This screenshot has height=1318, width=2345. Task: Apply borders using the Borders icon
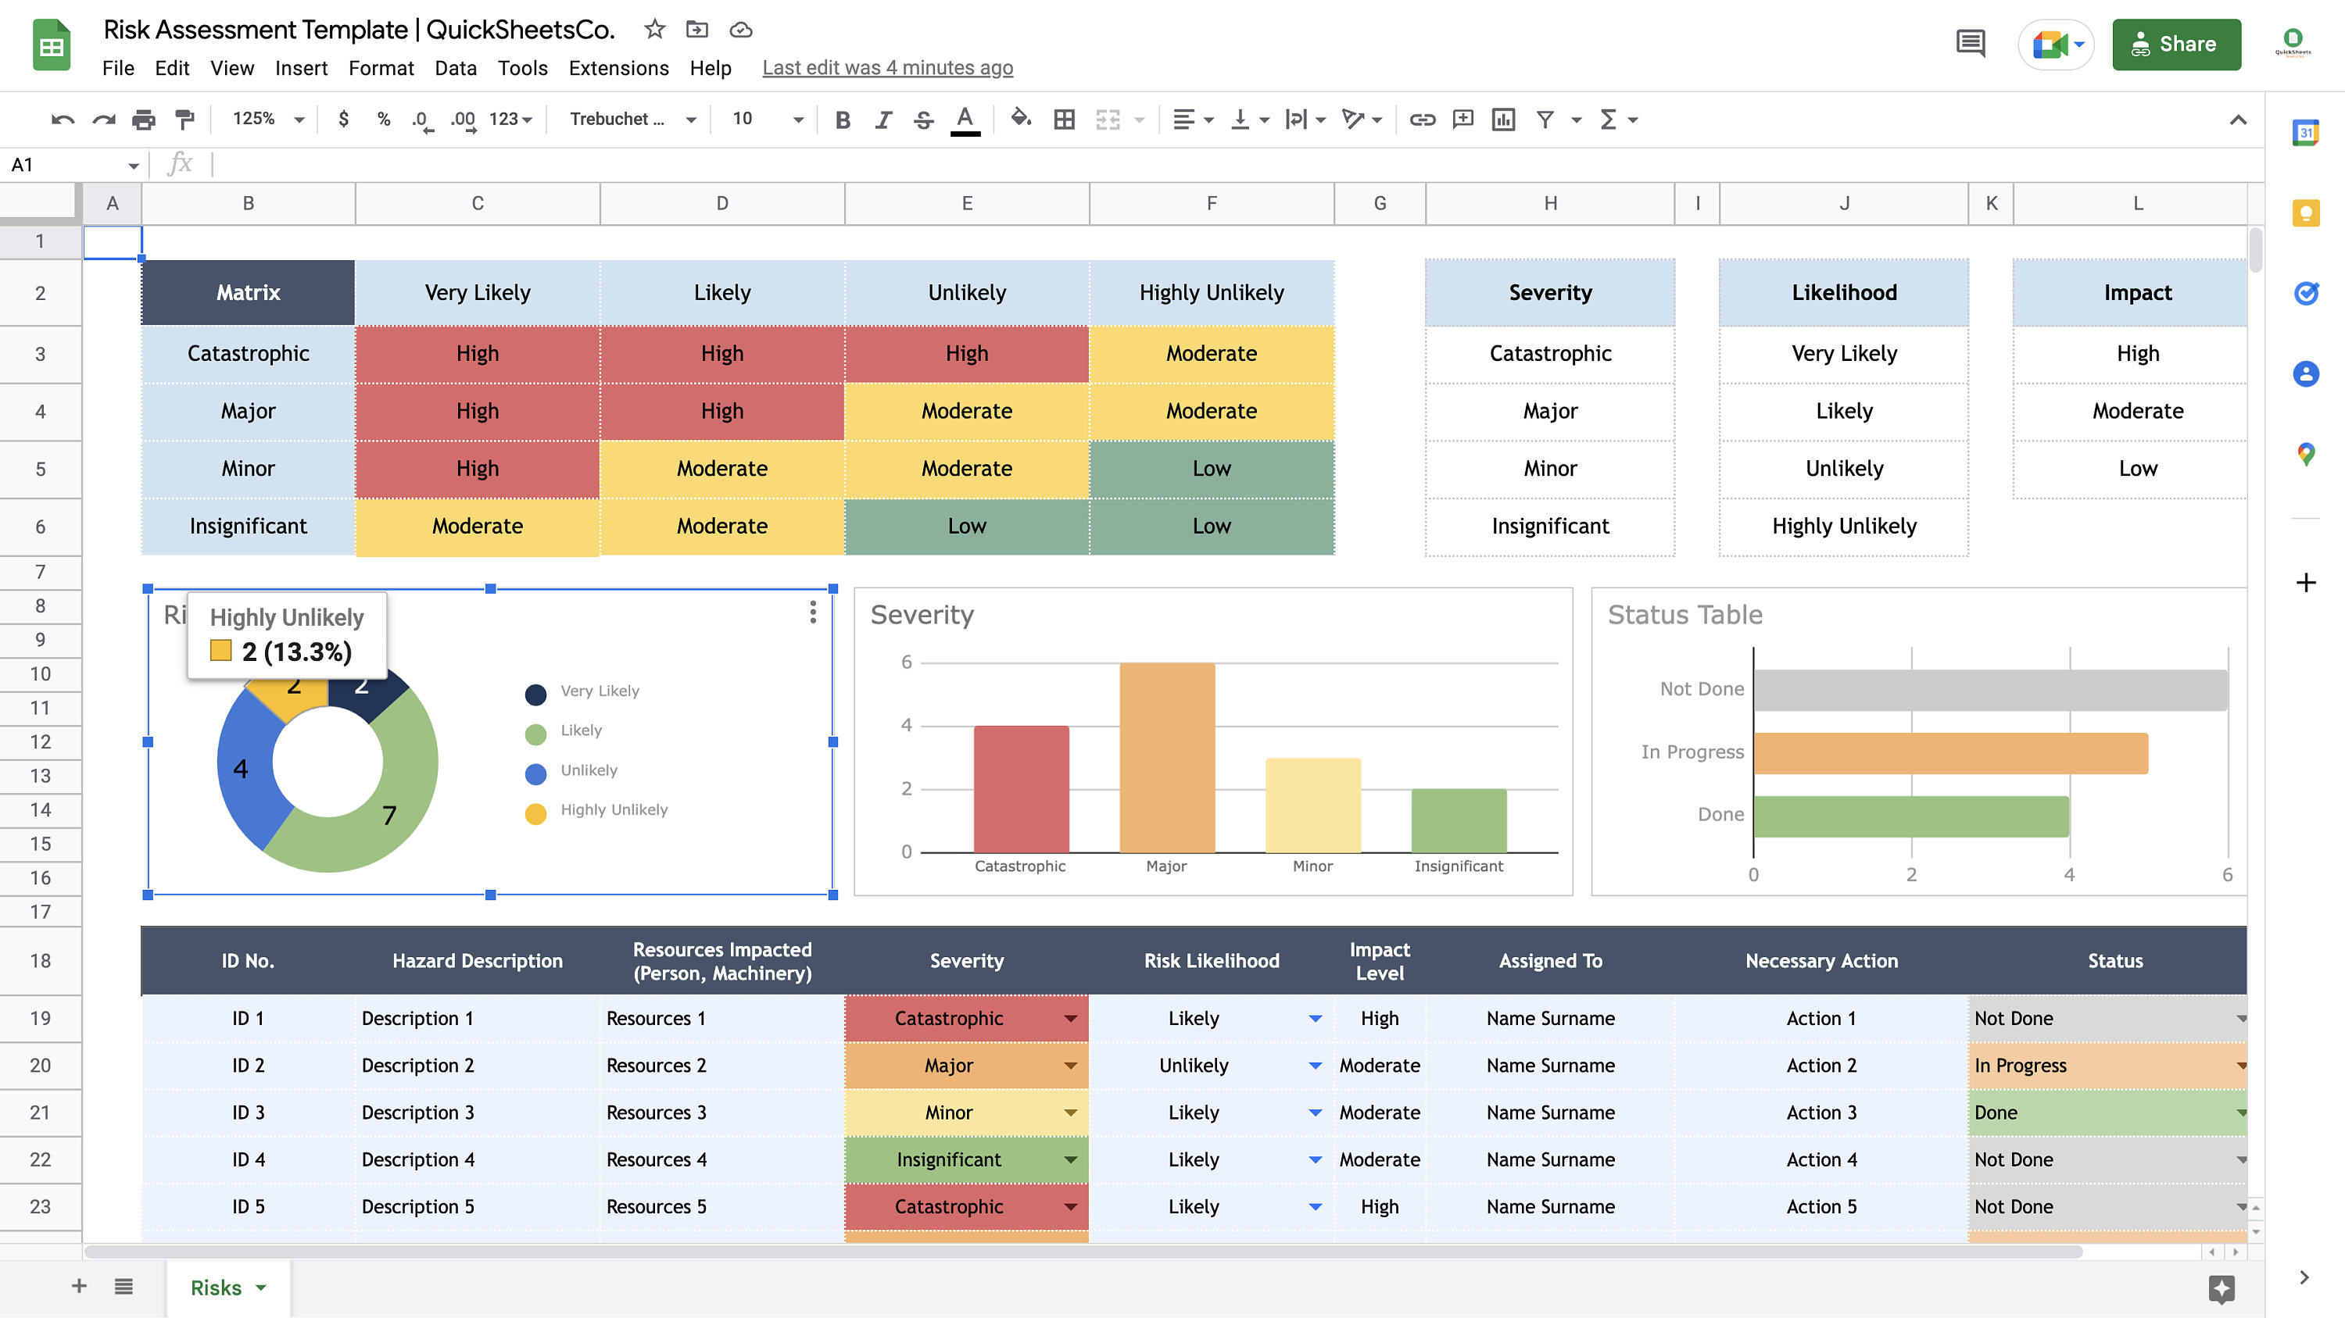point(1064,118)
